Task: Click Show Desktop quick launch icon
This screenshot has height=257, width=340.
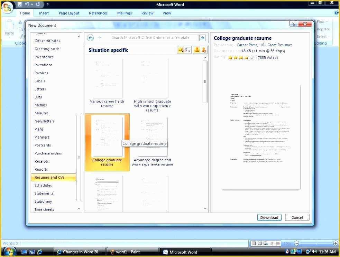Action: pos(24,252)
